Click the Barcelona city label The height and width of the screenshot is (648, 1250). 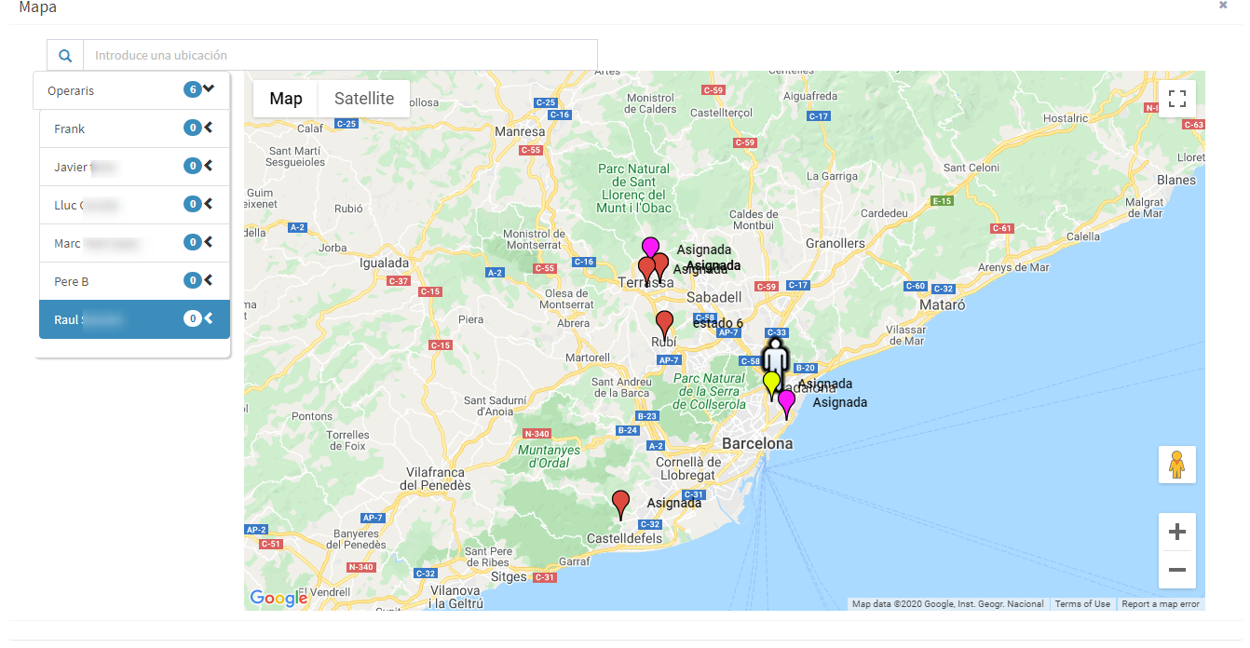757,444
